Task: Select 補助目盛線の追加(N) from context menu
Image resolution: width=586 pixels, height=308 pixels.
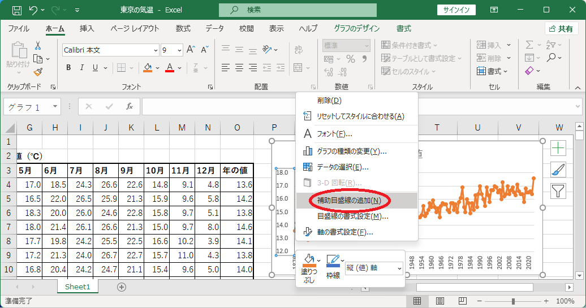Action: (x=356, y=201)
